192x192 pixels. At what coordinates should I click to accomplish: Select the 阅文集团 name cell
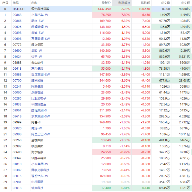(x=37, y=45)
